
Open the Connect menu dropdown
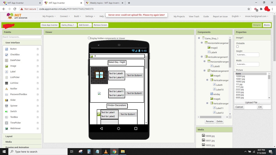tap(64, 16)
